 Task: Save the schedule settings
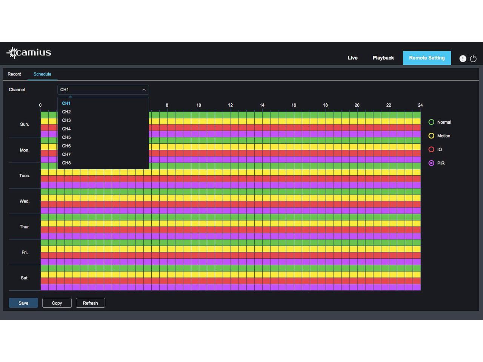(23, 303)
